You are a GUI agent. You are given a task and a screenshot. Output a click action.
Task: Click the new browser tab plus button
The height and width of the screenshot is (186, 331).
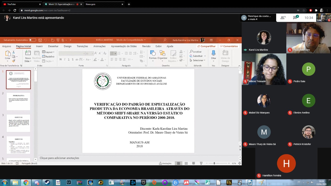[129, 4]
